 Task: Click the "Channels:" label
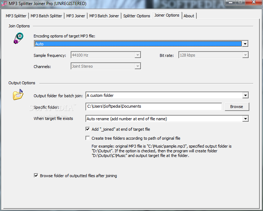42,67
